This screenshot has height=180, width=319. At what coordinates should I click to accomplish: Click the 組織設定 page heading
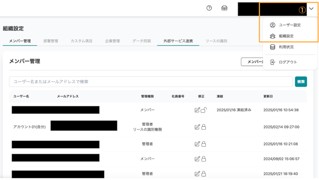13,28
